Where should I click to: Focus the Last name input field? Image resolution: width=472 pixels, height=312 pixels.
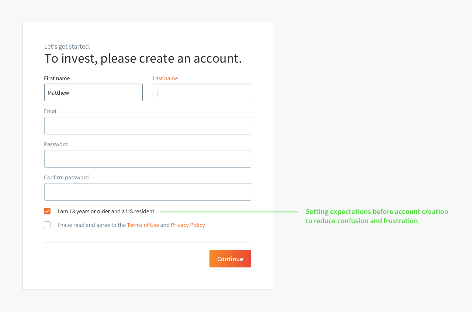pos(202,92)
